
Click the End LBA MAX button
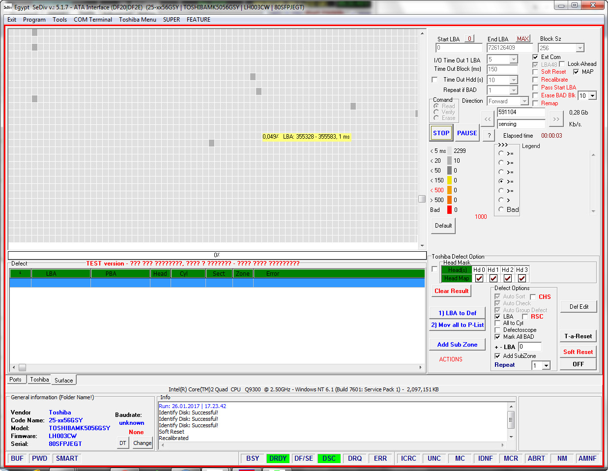point(522,39)
